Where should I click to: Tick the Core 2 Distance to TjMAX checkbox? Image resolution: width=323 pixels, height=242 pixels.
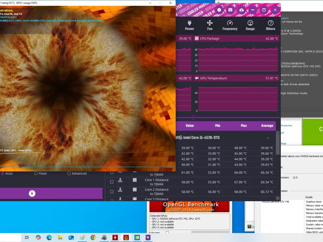click(112, 192)
